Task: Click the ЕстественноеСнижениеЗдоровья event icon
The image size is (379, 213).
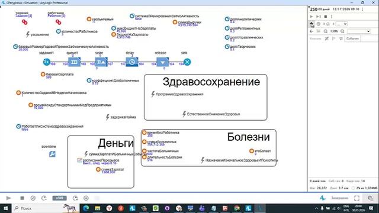Action: (x=184, y=114)
